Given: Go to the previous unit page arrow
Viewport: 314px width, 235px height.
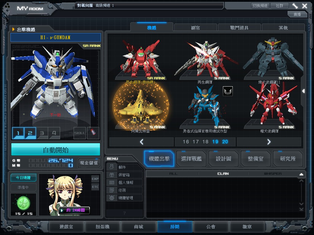Looking at the screenshot, I should pos(141,142).
